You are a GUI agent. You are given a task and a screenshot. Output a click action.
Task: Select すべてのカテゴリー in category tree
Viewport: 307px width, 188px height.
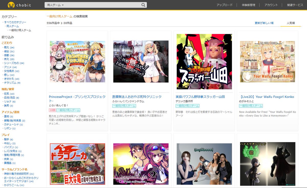coord(15,22)
